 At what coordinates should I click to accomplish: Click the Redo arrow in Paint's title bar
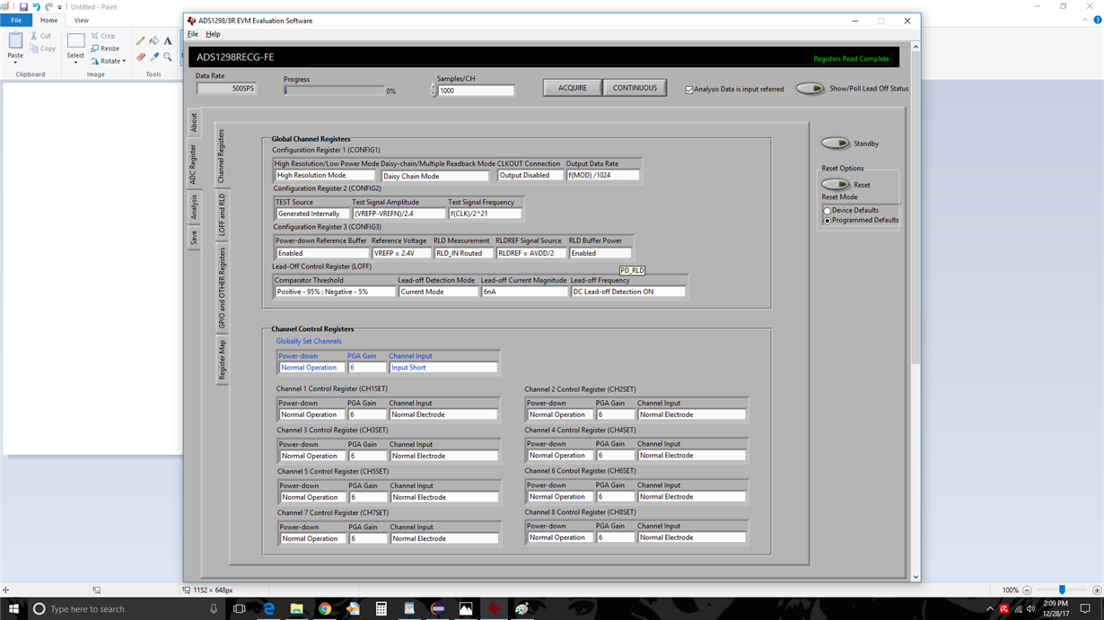[x=49, y=6]
